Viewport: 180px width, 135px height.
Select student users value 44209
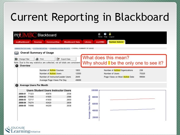coord(48,105)
